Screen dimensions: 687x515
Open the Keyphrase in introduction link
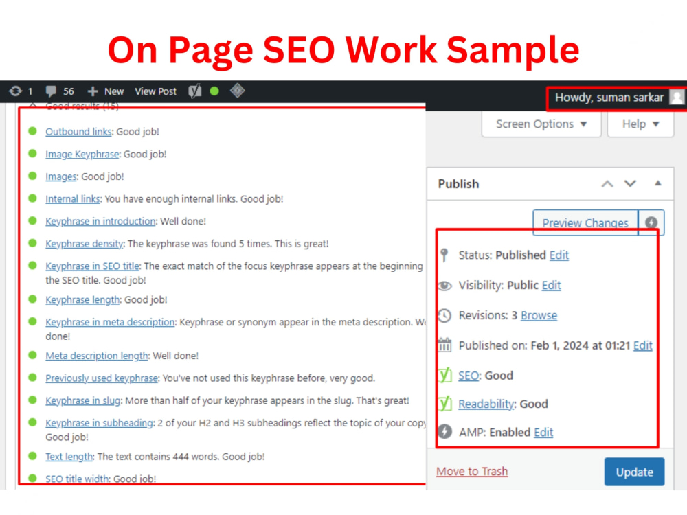pos(100,221)
